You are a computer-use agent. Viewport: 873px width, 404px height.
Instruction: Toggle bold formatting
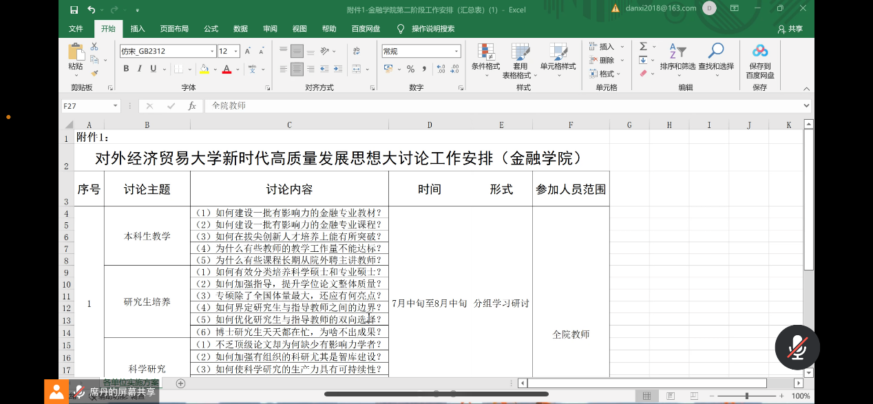coord(126,69)
